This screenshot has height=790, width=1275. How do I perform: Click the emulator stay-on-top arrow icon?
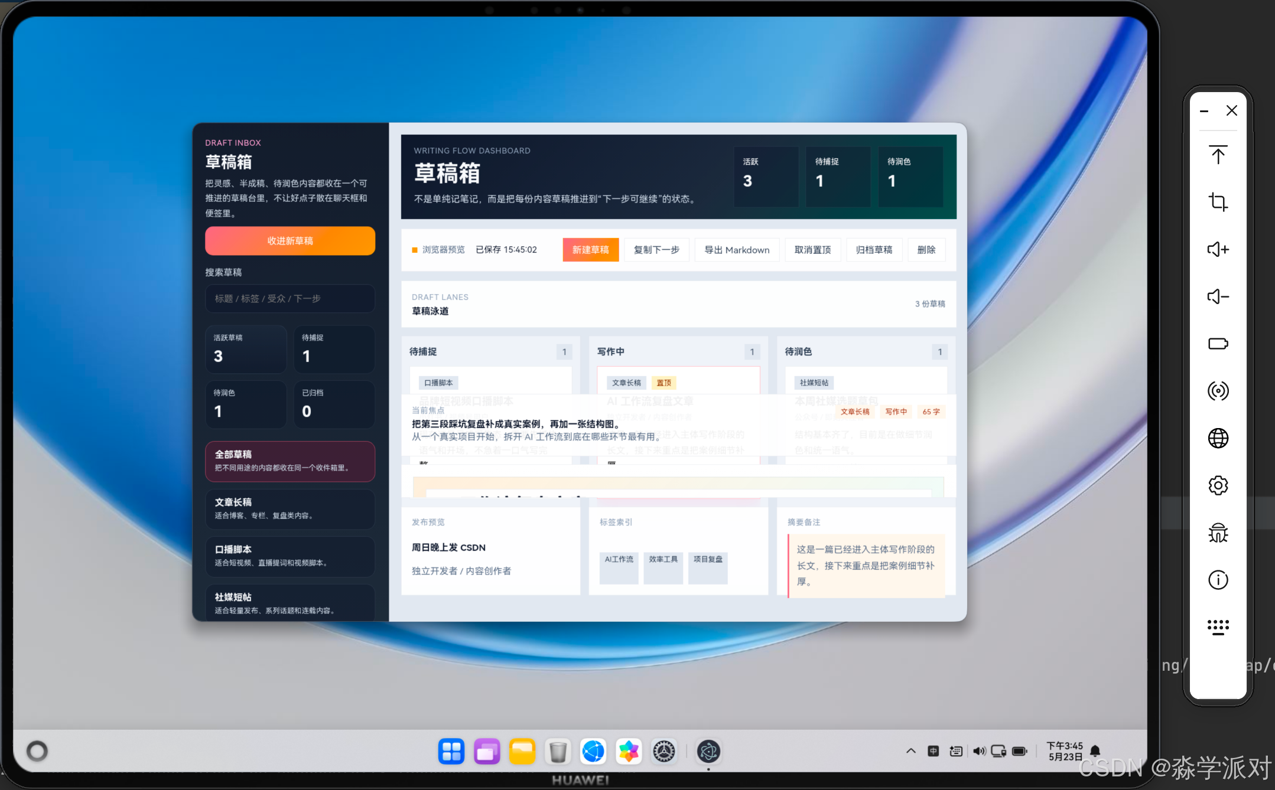pyautogui.click(x=1218, y=155)
